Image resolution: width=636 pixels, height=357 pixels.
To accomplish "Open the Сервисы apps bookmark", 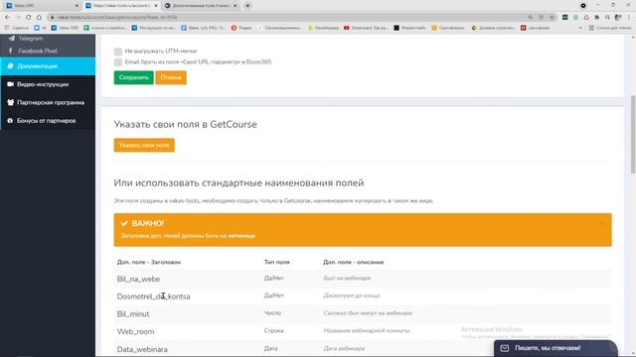I will pos(17,28).
